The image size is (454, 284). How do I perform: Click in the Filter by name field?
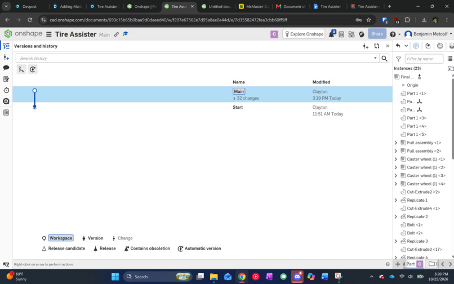pyautogui.click(x=424, y=59)
